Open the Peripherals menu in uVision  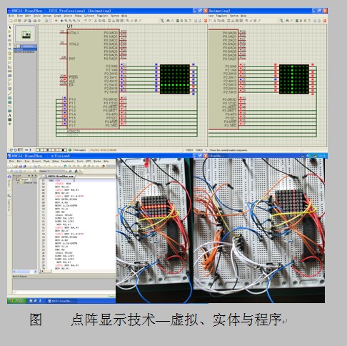[68, 162]
